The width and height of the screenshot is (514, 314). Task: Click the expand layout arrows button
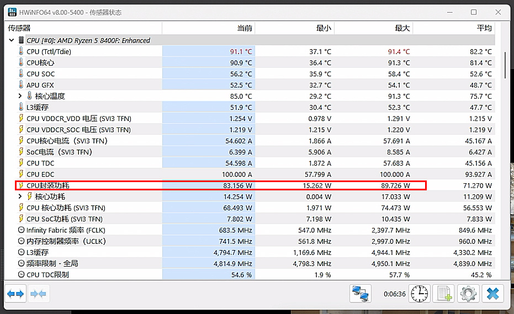click(15, 294)
